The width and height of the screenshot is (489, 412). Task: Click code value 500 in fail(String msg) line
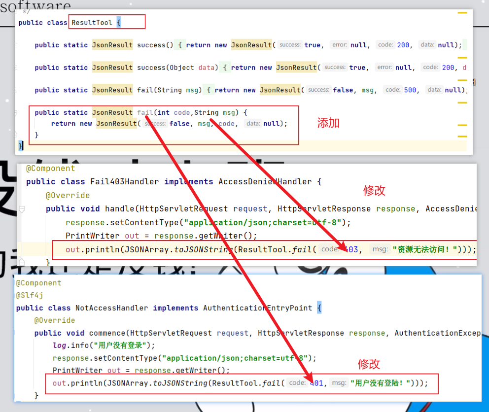410,90
